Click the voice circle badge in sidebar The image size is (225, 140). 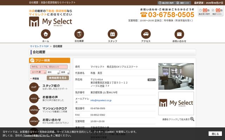tap(34, 98)
